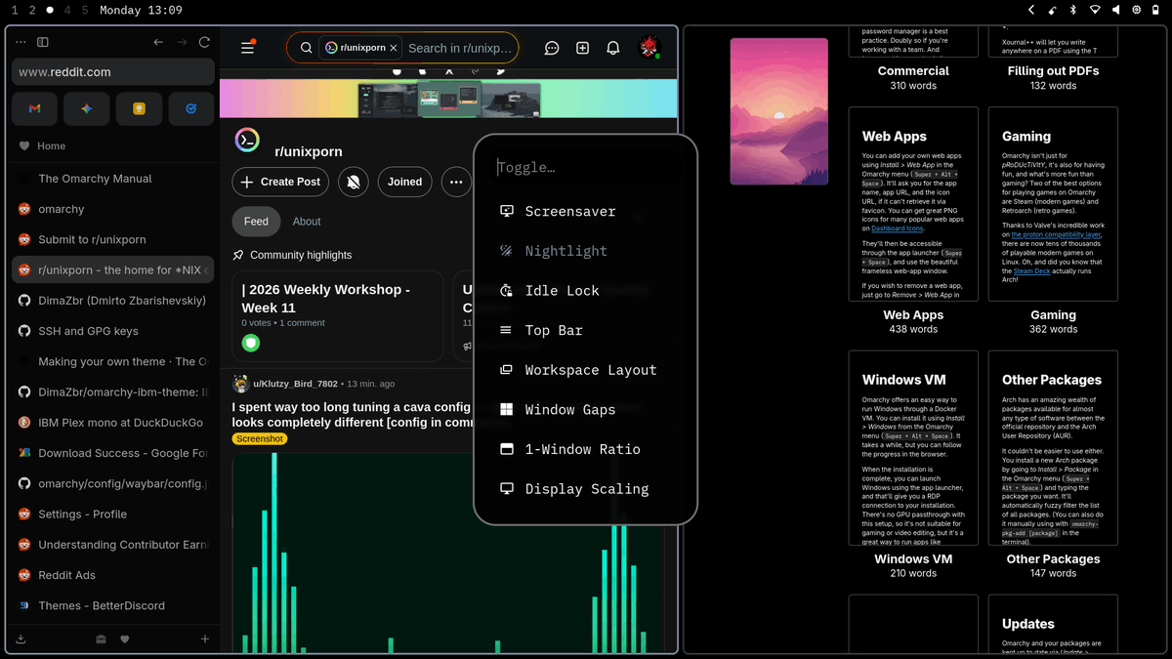
Task: Toggle Workspace Layout in the menu
Action: pyautogui.click(x=585, y=370)
